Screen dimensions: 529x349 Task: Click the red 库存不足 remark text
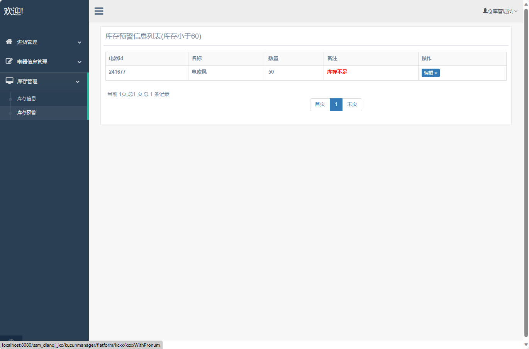pos(337,72)
